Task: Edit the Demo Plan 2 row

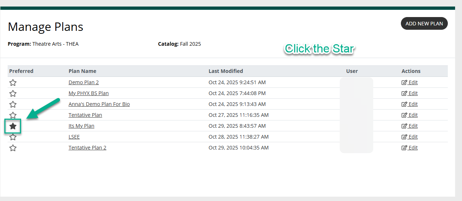Action: (x=410, y=82)
